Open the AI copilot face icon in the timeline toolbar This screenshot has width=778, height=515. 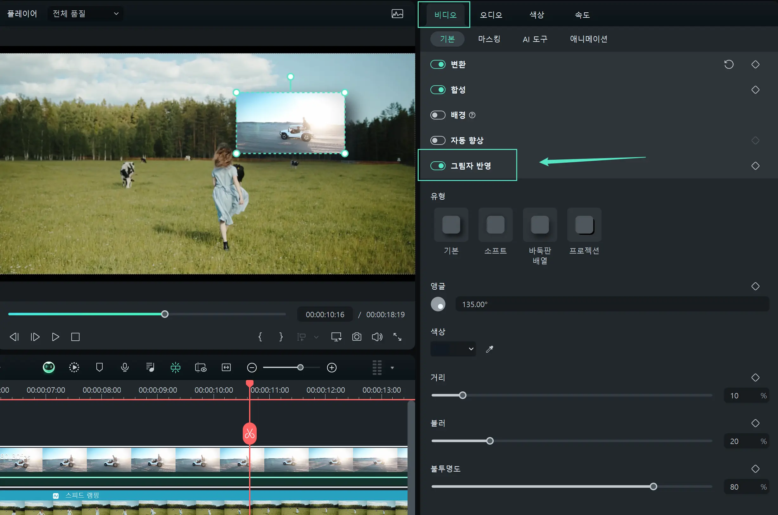49,367
